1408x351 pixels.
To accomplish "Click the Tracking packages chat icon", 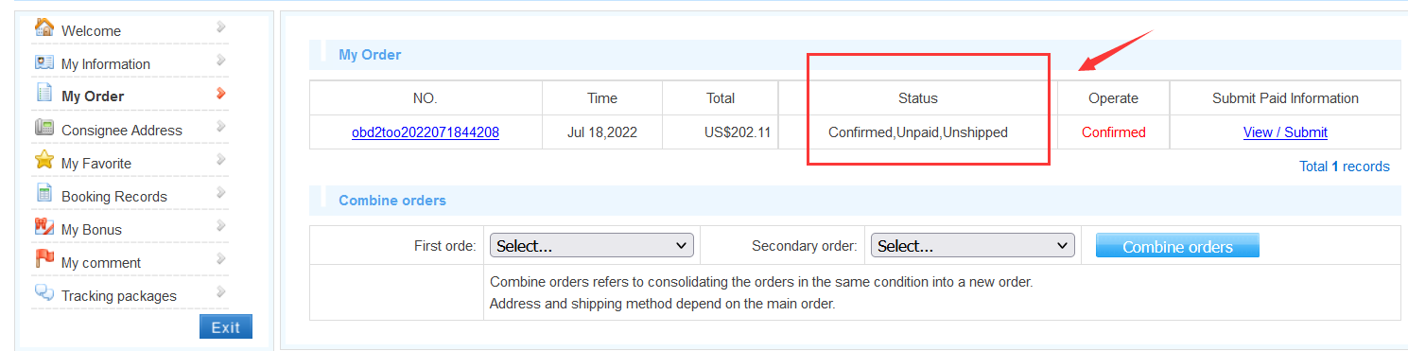I will [44, 292].
